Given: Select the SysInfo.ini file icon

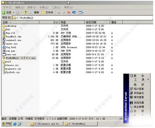Looking at the screenshot, I should 4,72.
